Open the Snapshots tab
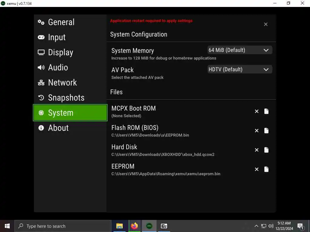 pyautogui.click(x=70, y=98)
